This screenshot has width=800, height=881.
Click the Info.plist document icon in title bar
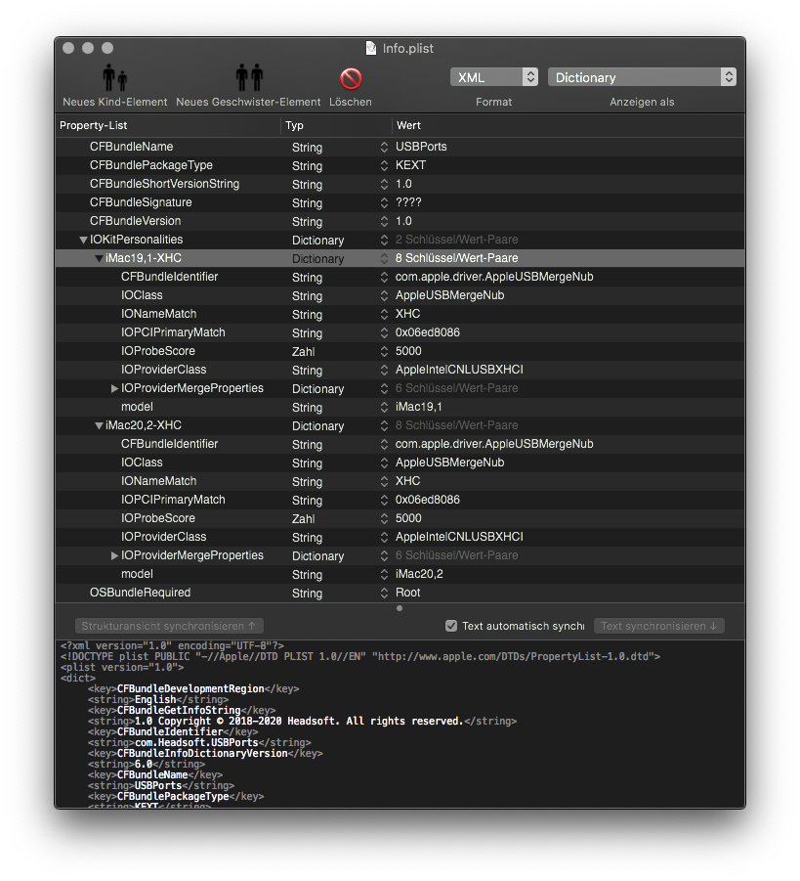click(x=371, y=48)
